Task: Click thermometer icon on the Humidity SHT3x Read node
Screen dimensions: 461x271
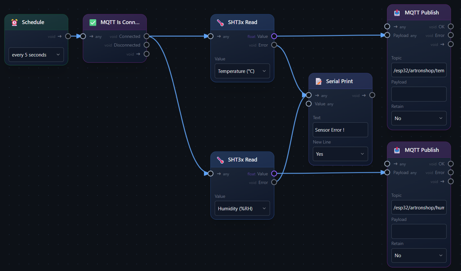Action: (x=220, y=160)
